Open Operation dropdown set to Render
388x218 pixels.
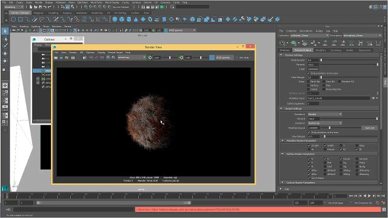click(x=325, y=114)
